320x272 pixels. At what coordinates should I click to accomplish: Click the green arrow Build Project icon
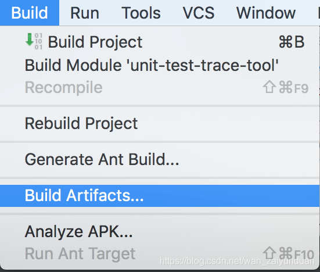[x=30, y=40]
